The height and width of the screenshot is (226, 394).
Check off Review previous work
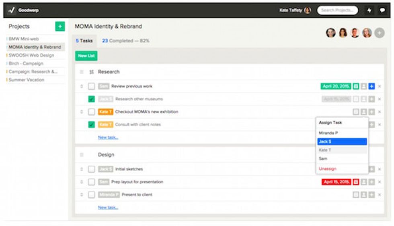[x=92, y=86]
